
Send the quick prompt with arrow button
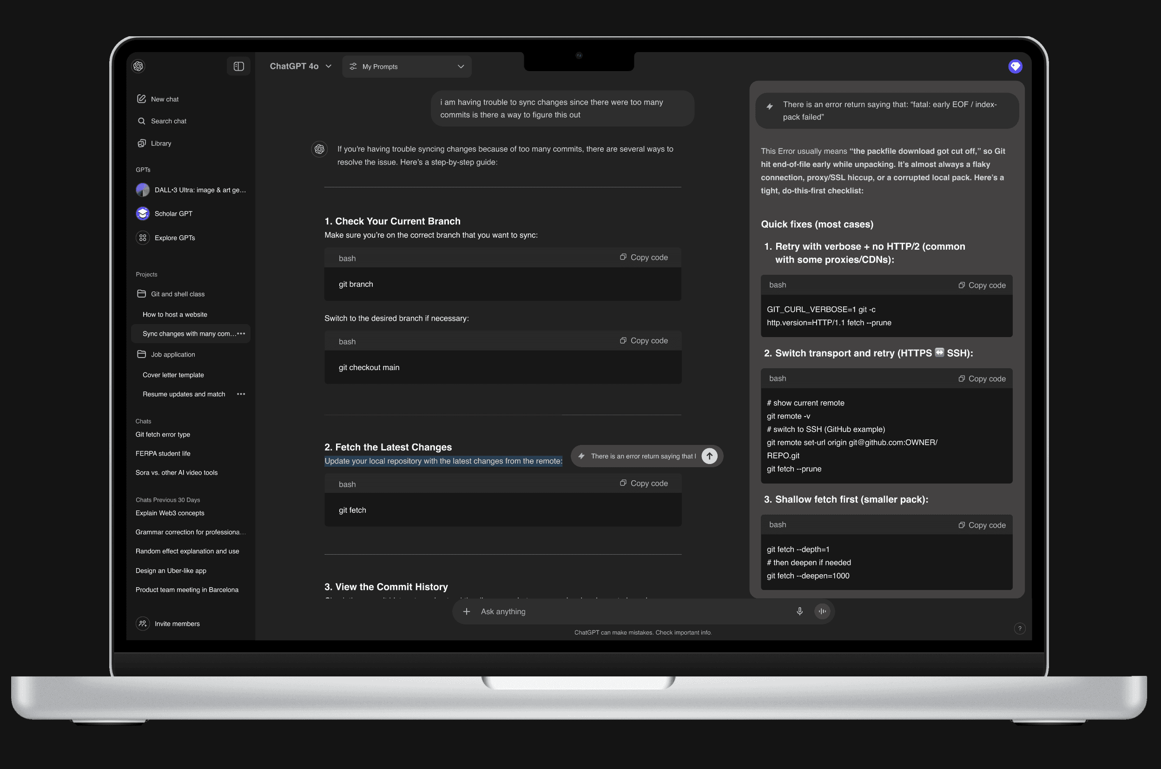tap(709, 456)
